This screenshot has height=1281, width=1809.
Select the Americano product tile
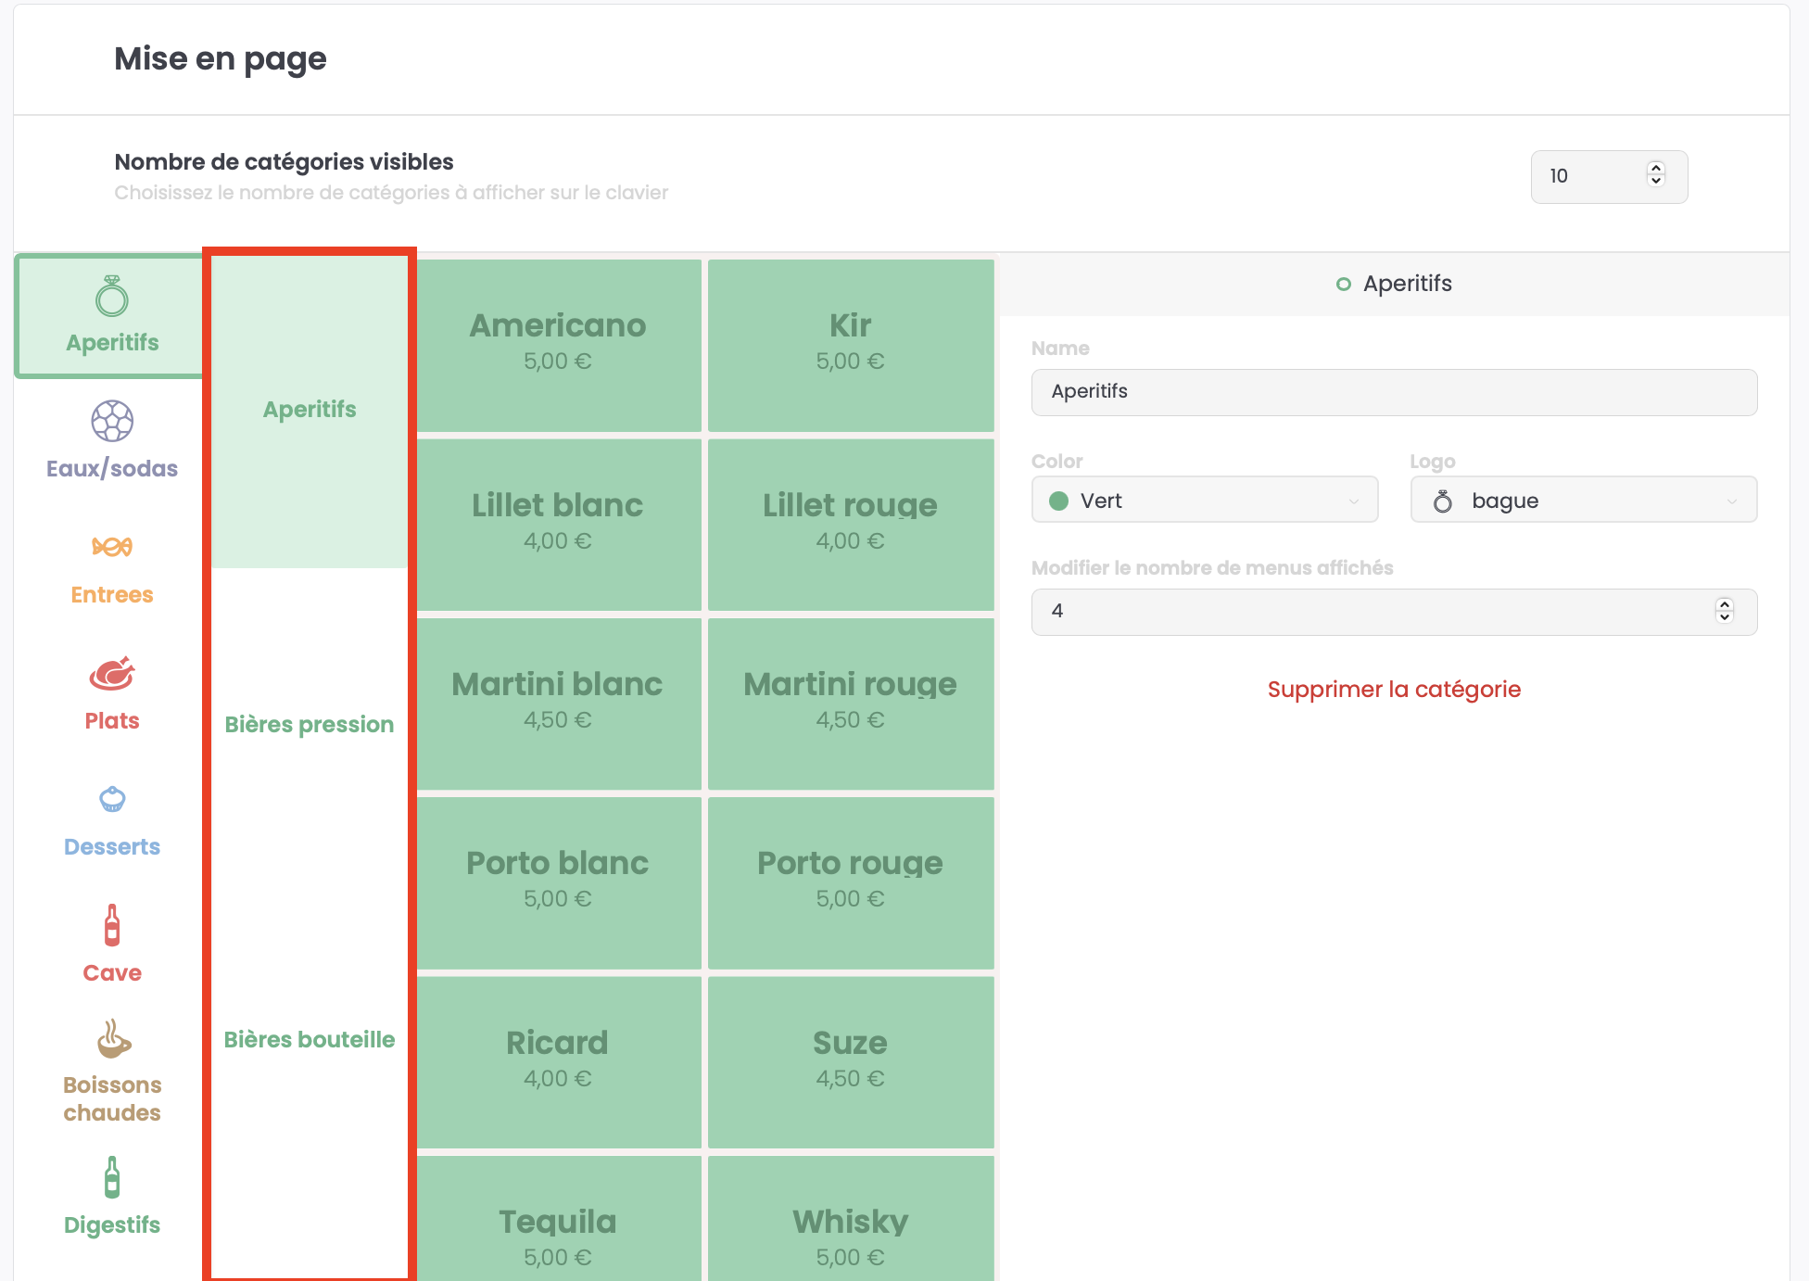click(x=558, y=343)
